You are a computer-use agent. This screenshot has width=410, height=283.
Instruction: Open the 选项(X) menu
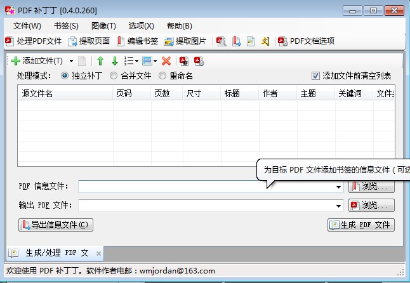click(141, 26)
